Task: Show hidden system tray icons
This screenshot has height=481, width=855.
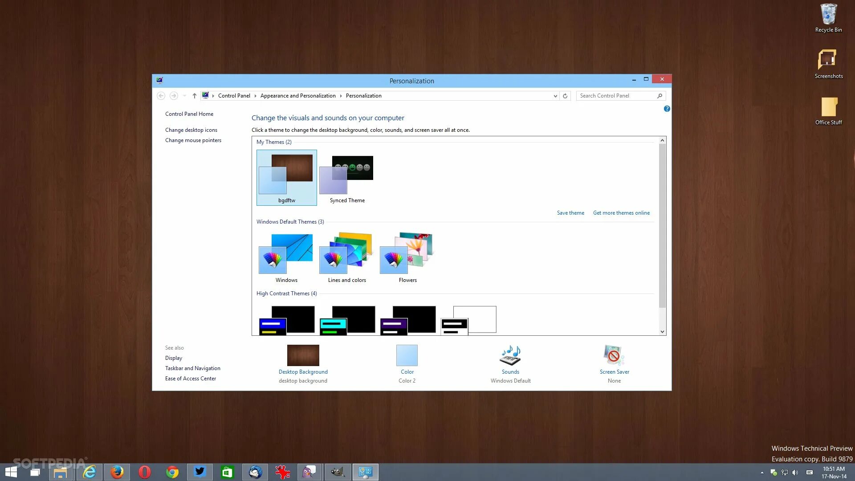Action: point(762,473)
